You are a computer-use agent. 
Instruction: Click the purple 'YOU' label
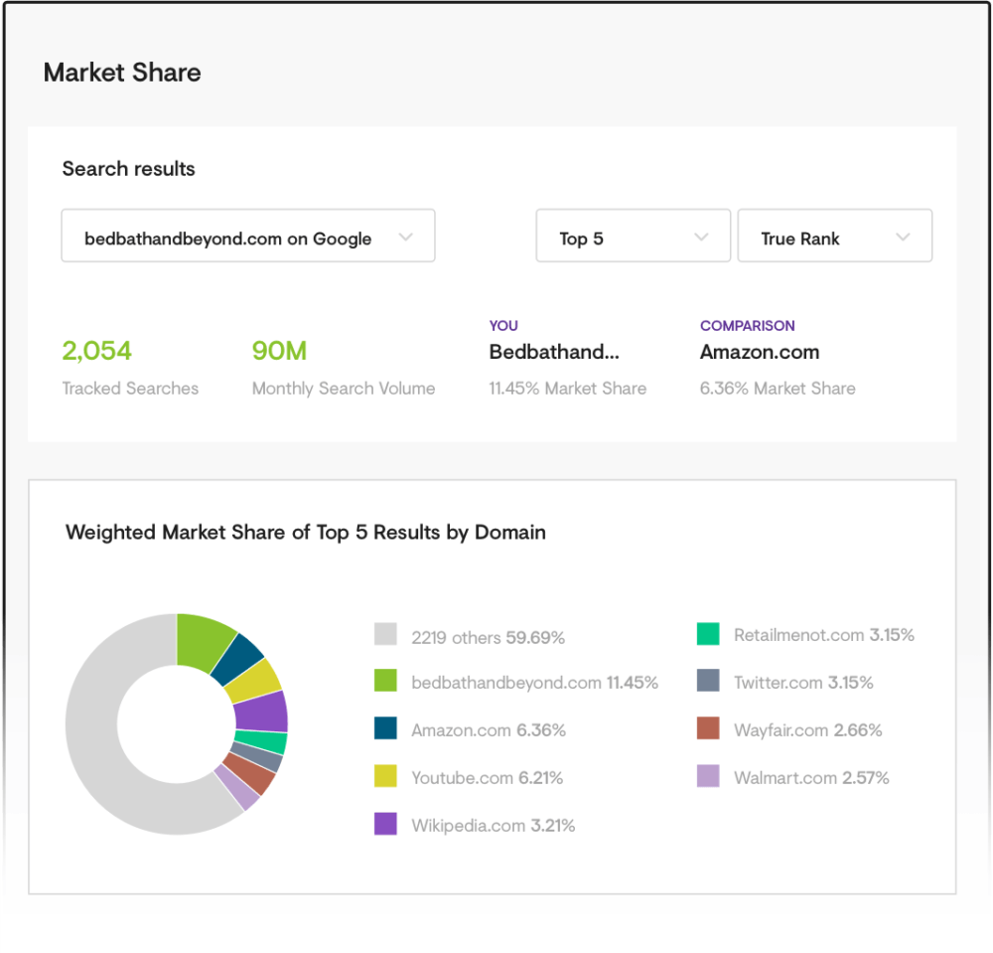coord(503,326)
